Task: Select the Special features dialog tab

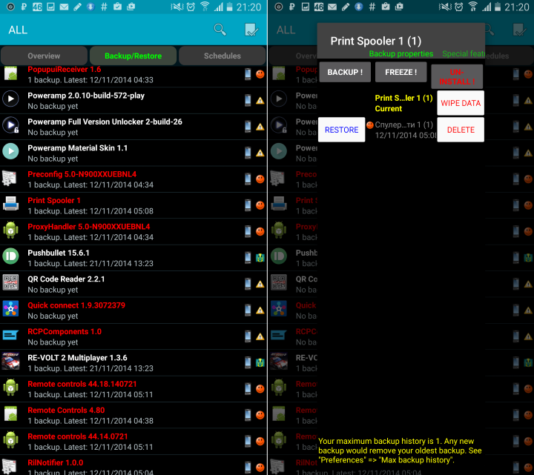Action: pyautogui.click(x=463, y=54)
